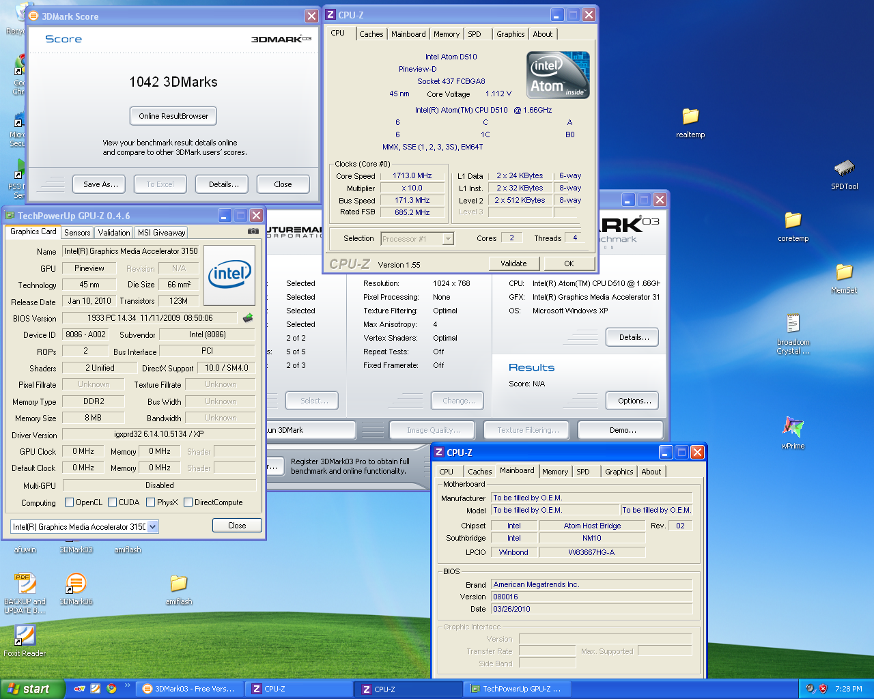Expand the quick launch overflow chevron
874x699 pixels.
pos(127,686)
